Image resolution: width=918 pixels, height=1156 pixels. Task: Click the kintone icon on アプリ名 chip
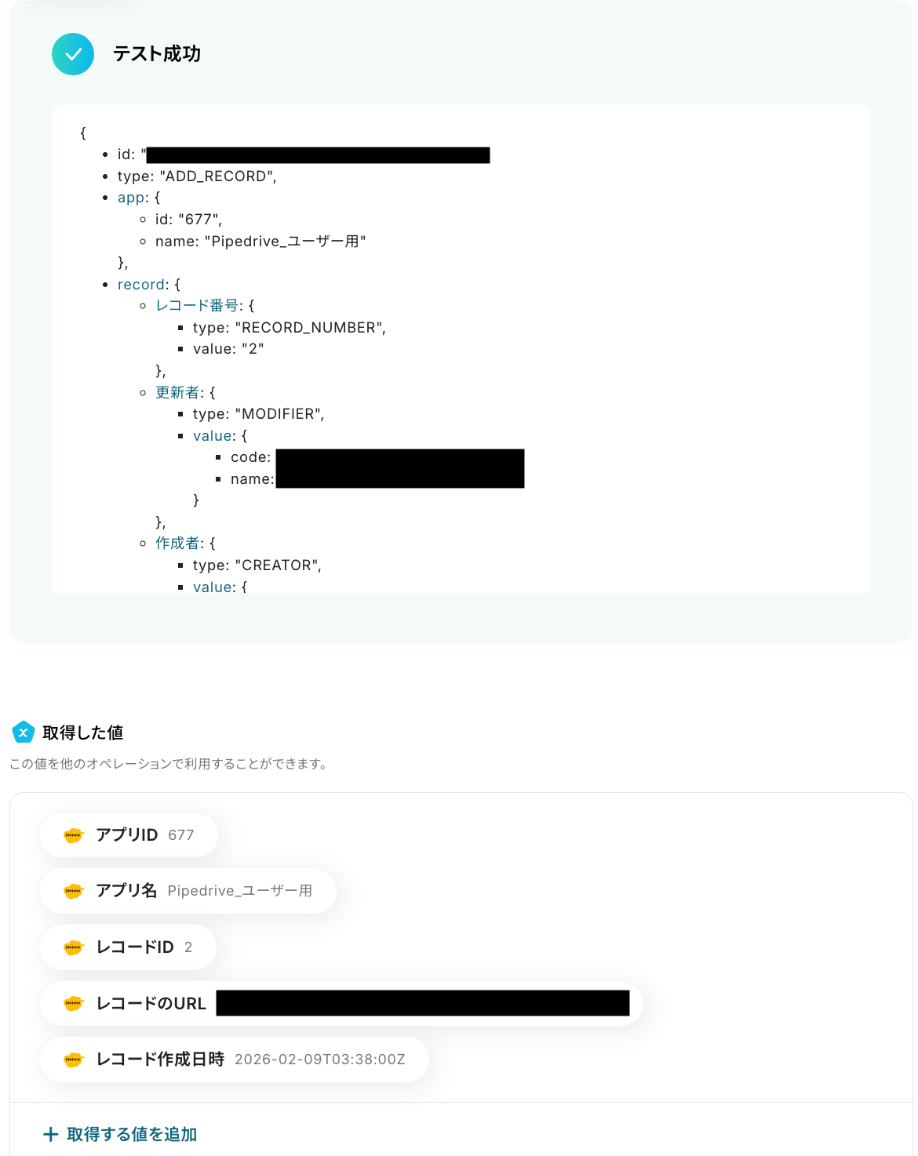(73, 891)
